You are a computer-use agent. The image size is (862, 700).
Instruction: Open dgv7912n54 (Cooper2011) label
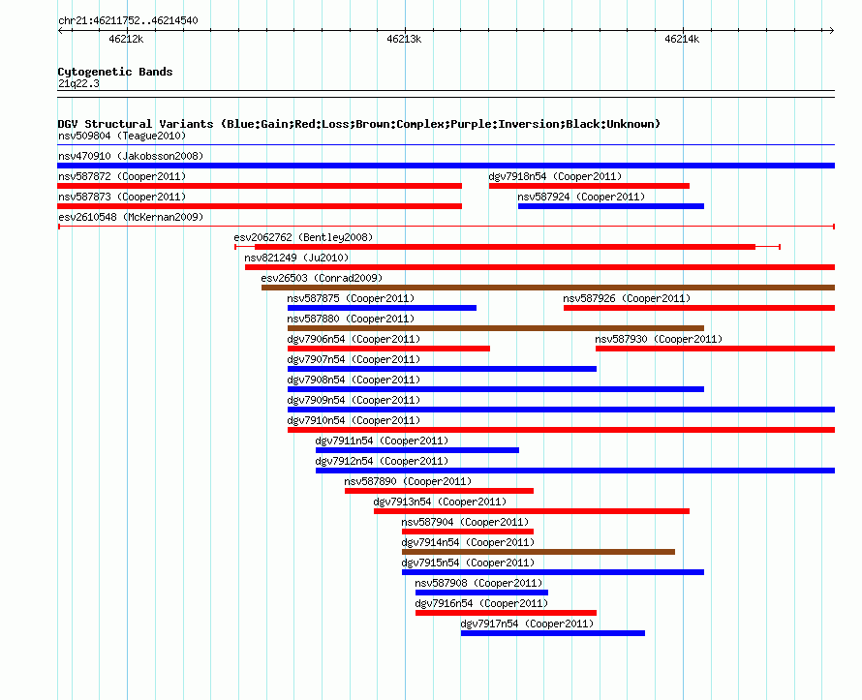coord(382,461)
